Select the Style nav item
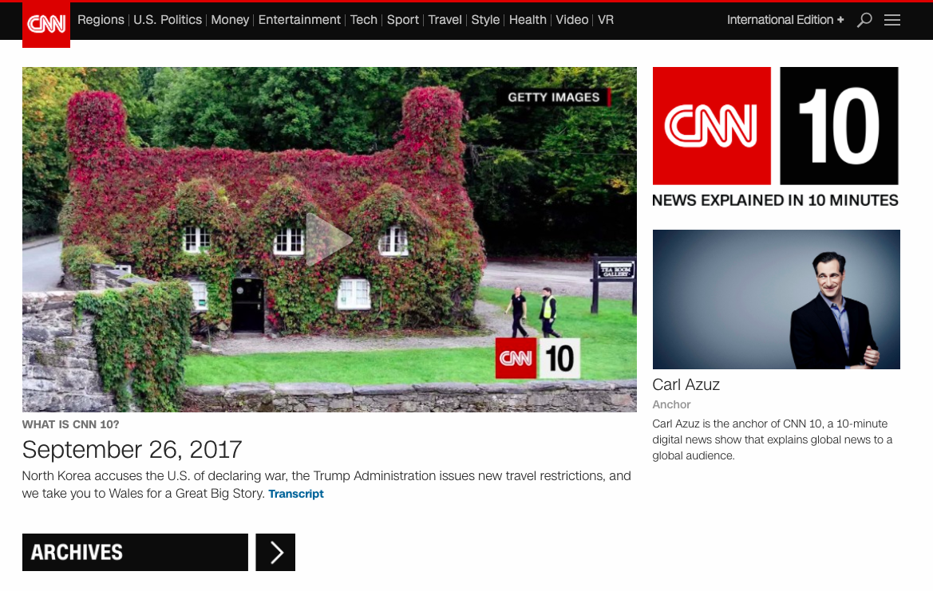The image size is (933, 591). coord(485,20)
